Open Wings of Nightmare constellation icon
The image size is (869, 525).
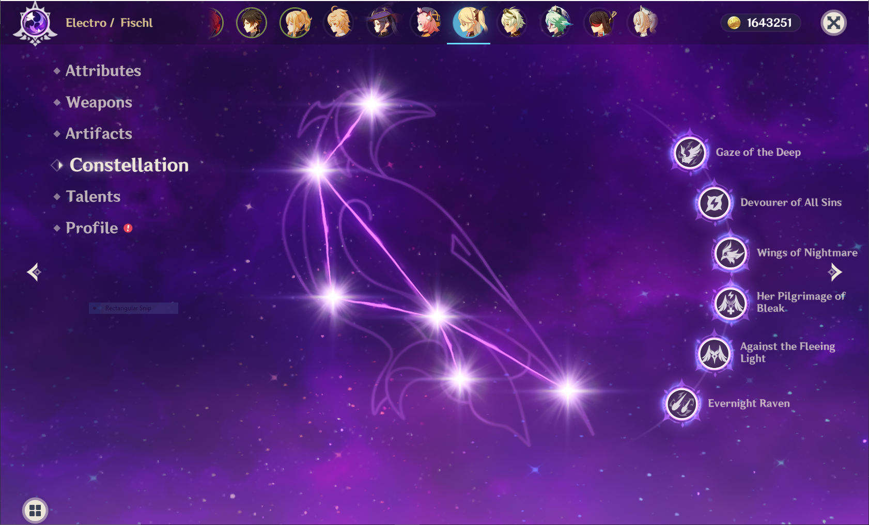(x=731, y=253)
